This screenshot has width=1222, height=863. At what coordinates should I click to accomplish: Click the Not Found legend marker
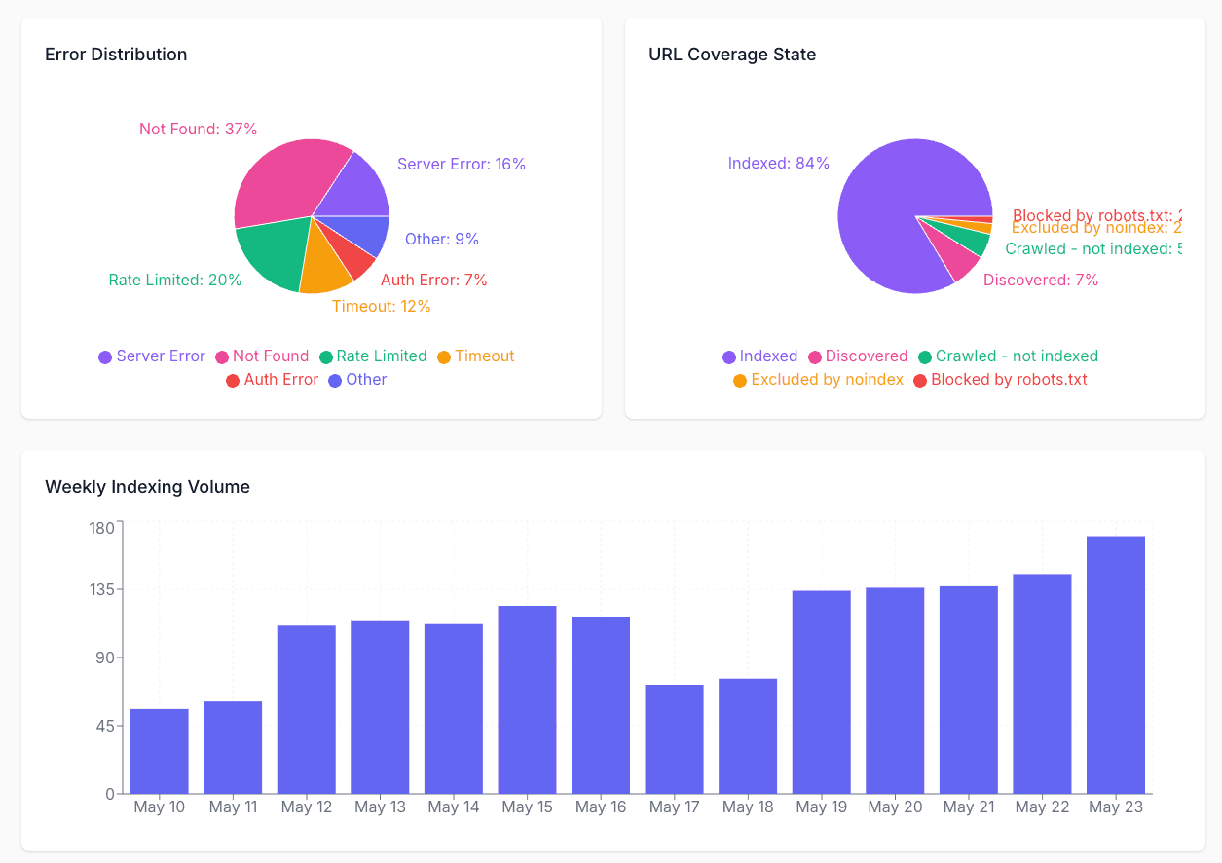[223, 356]
